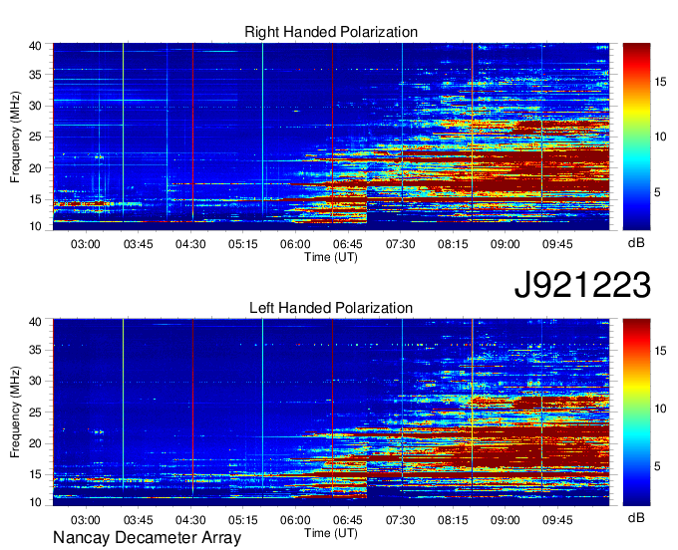Image resolution: width=678 pixels, height=550 pixels.
Task: Click the "15" dB label on Right Handed colorbar
Action: (x=660, y=82)
